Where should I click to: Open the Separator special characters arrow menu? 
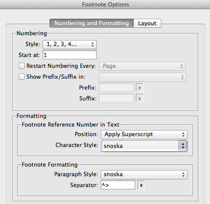click(x=141, y=185)
